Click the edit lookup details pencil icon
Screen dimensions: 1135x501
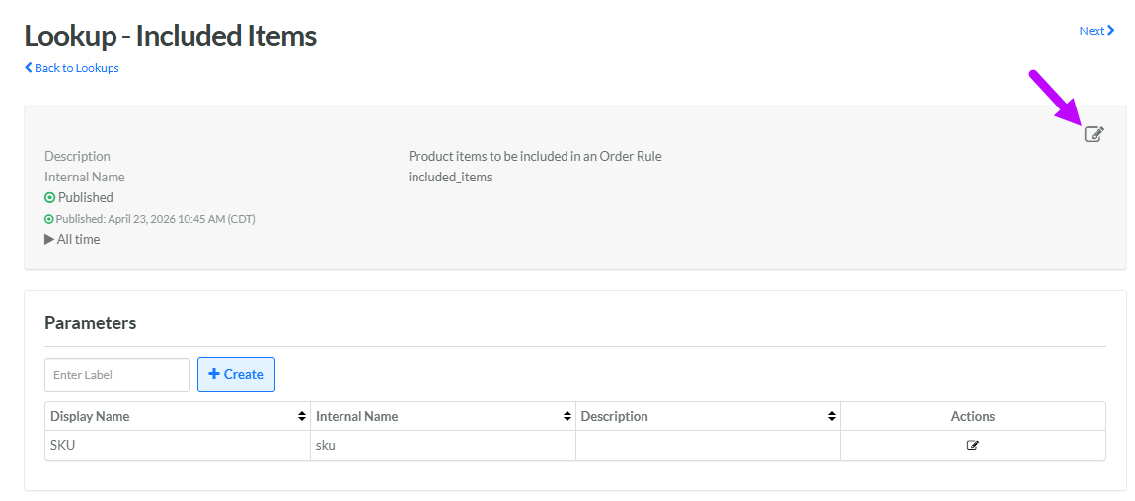pos(1094,134)
